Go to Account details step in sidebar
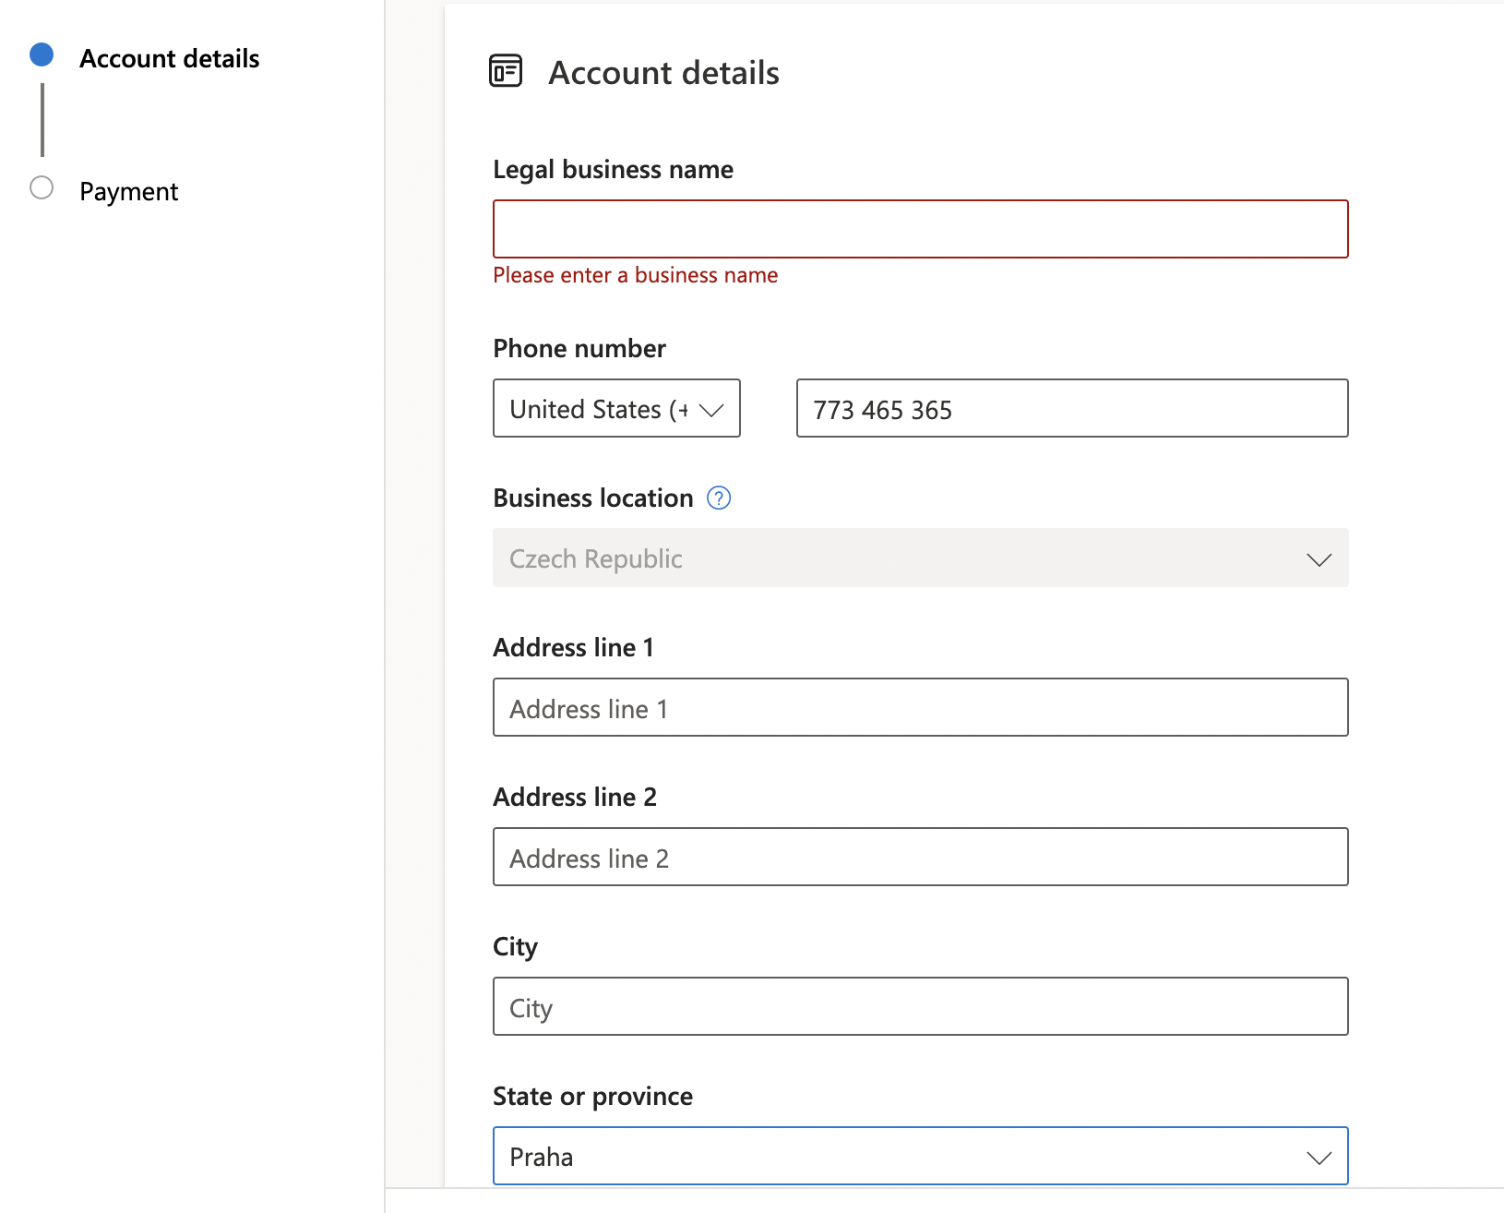 click(169, 59)
